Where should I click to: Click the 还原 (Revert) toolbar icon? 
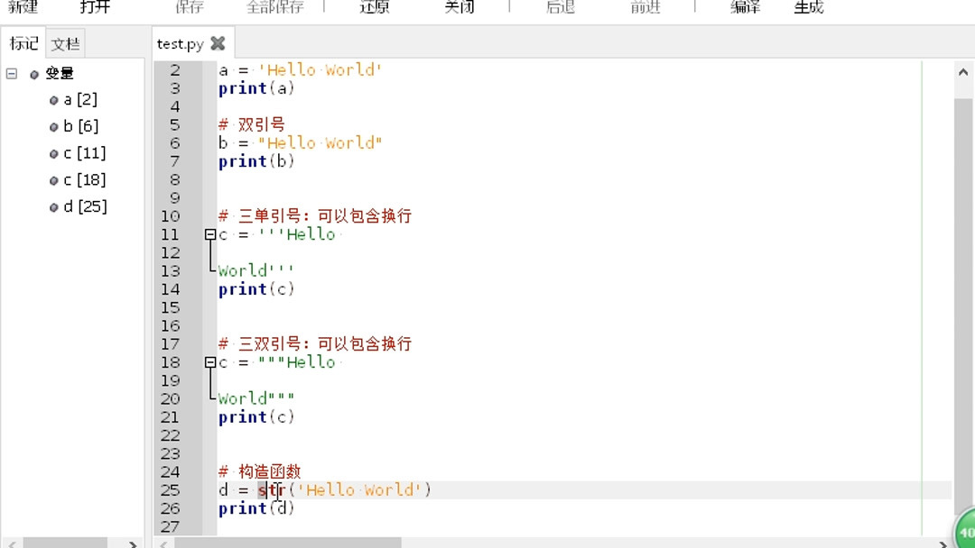tap(374, 6)
